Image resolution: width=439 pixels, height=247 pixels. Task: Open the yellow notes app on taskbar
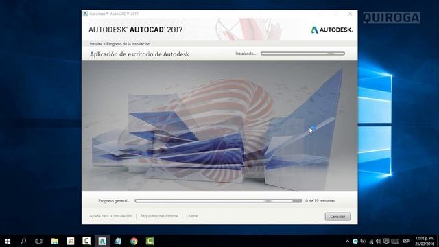click(71, 241)
